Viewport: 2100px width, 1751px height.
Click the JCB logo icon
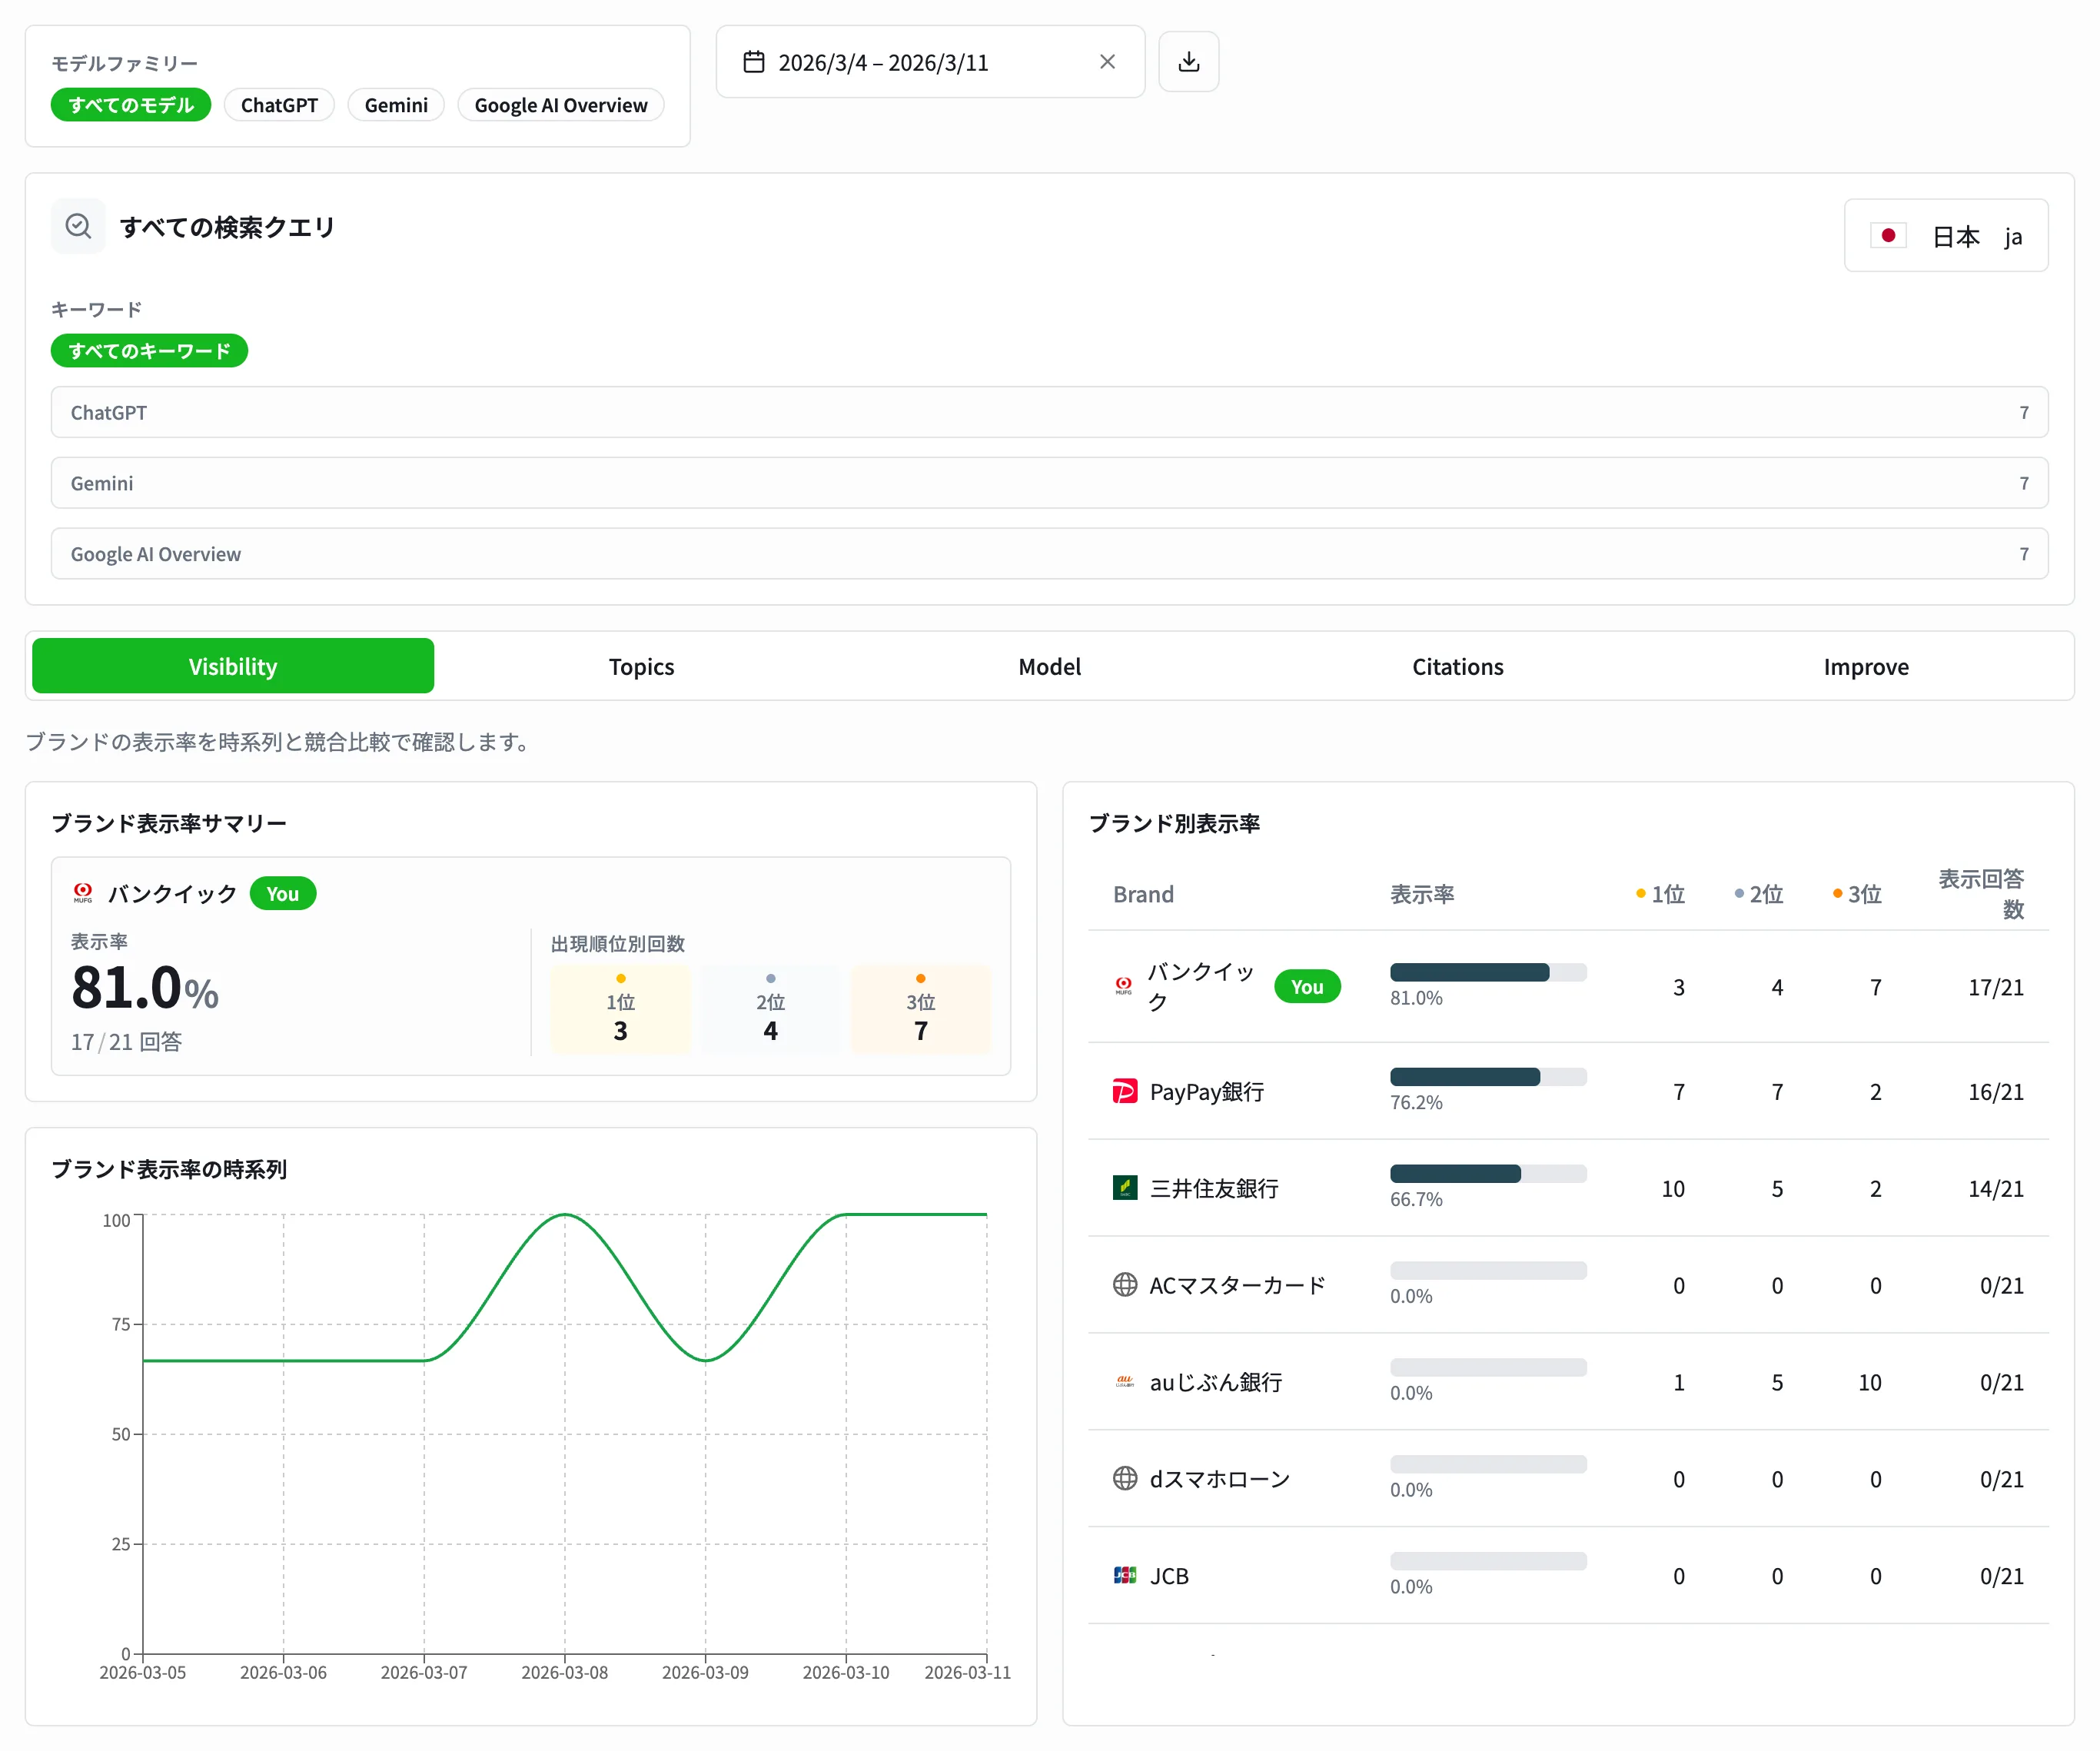click(x=1125, y=1575)
